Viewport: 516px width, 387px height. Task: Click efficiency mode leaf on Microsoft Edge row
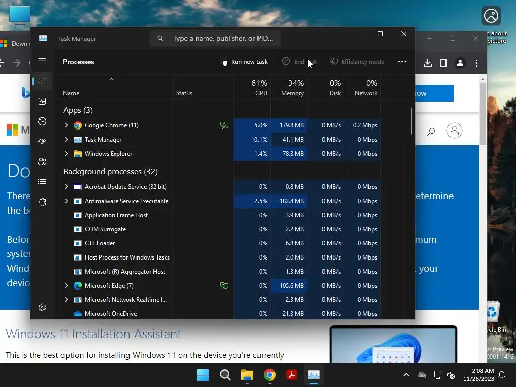(x=224, y=286)
